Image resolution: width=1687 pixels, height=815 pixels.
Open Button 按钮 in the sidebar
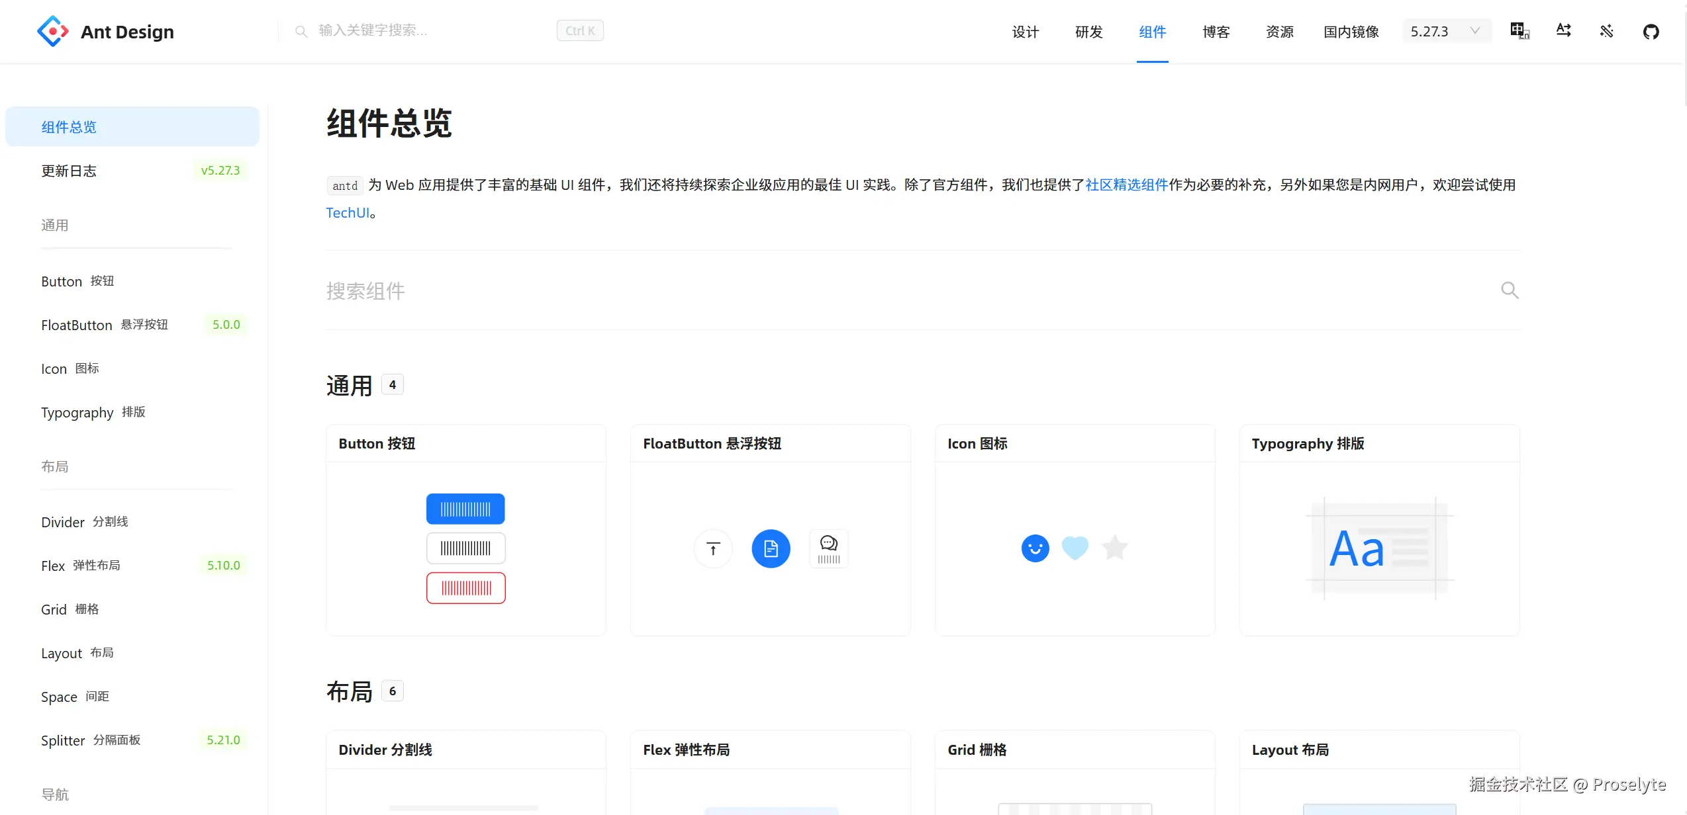pos(132,281)
